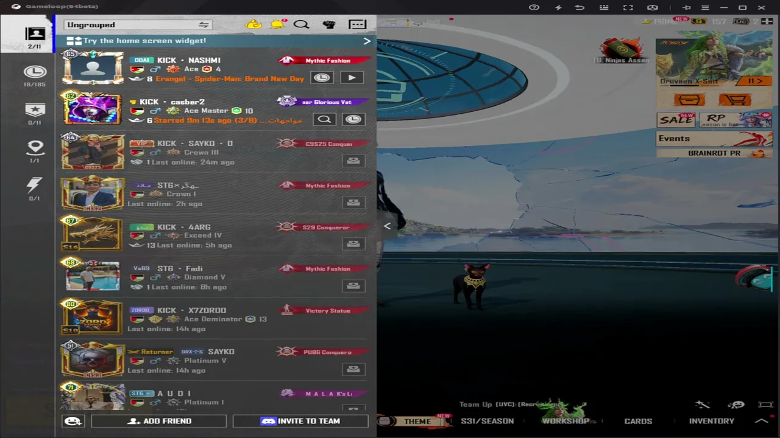Click gift icon on Crown I friend row
Viewport: 780px width, 438px height.
coord(353,202)
